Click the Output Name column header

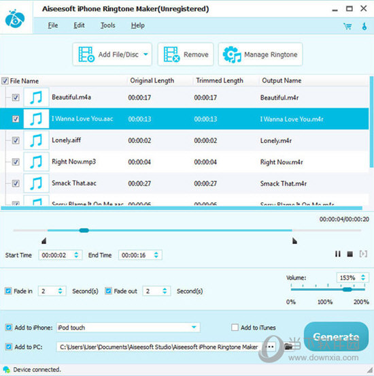pos(282,80)
